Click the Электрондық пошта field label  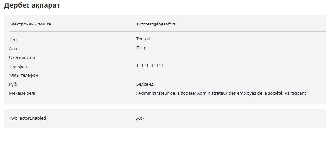30,24
